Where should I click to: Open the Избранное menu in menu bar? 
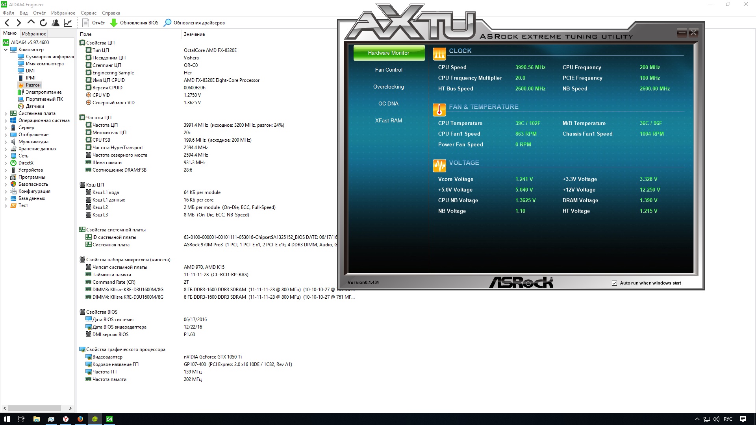coord(63,13)
